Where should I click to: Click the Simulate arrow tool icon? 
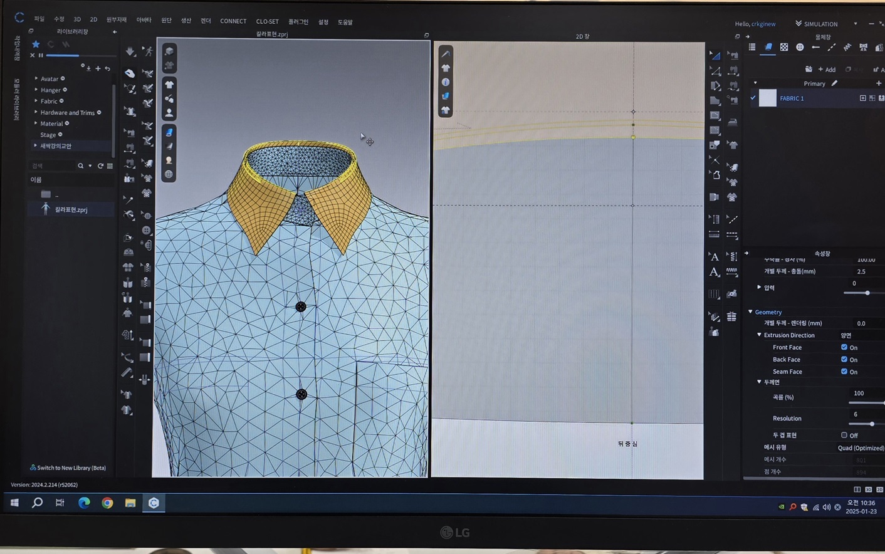[x=130, y=51]
